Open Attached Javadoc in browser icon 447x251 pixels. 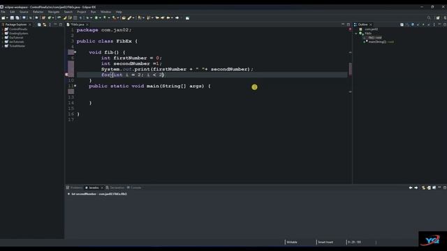click(x=434, y=188)
